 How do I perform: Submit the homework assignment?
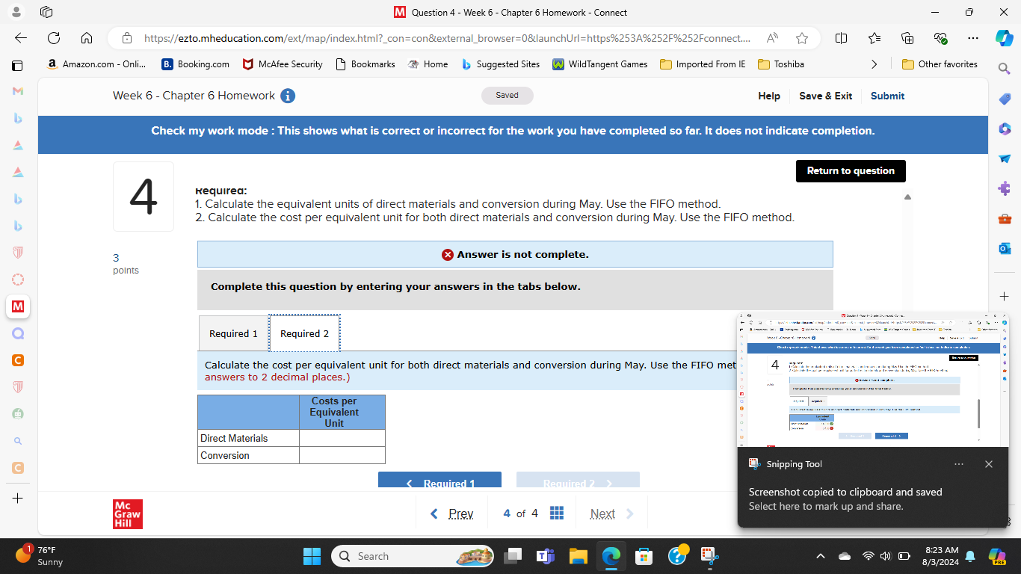point(887,96)
